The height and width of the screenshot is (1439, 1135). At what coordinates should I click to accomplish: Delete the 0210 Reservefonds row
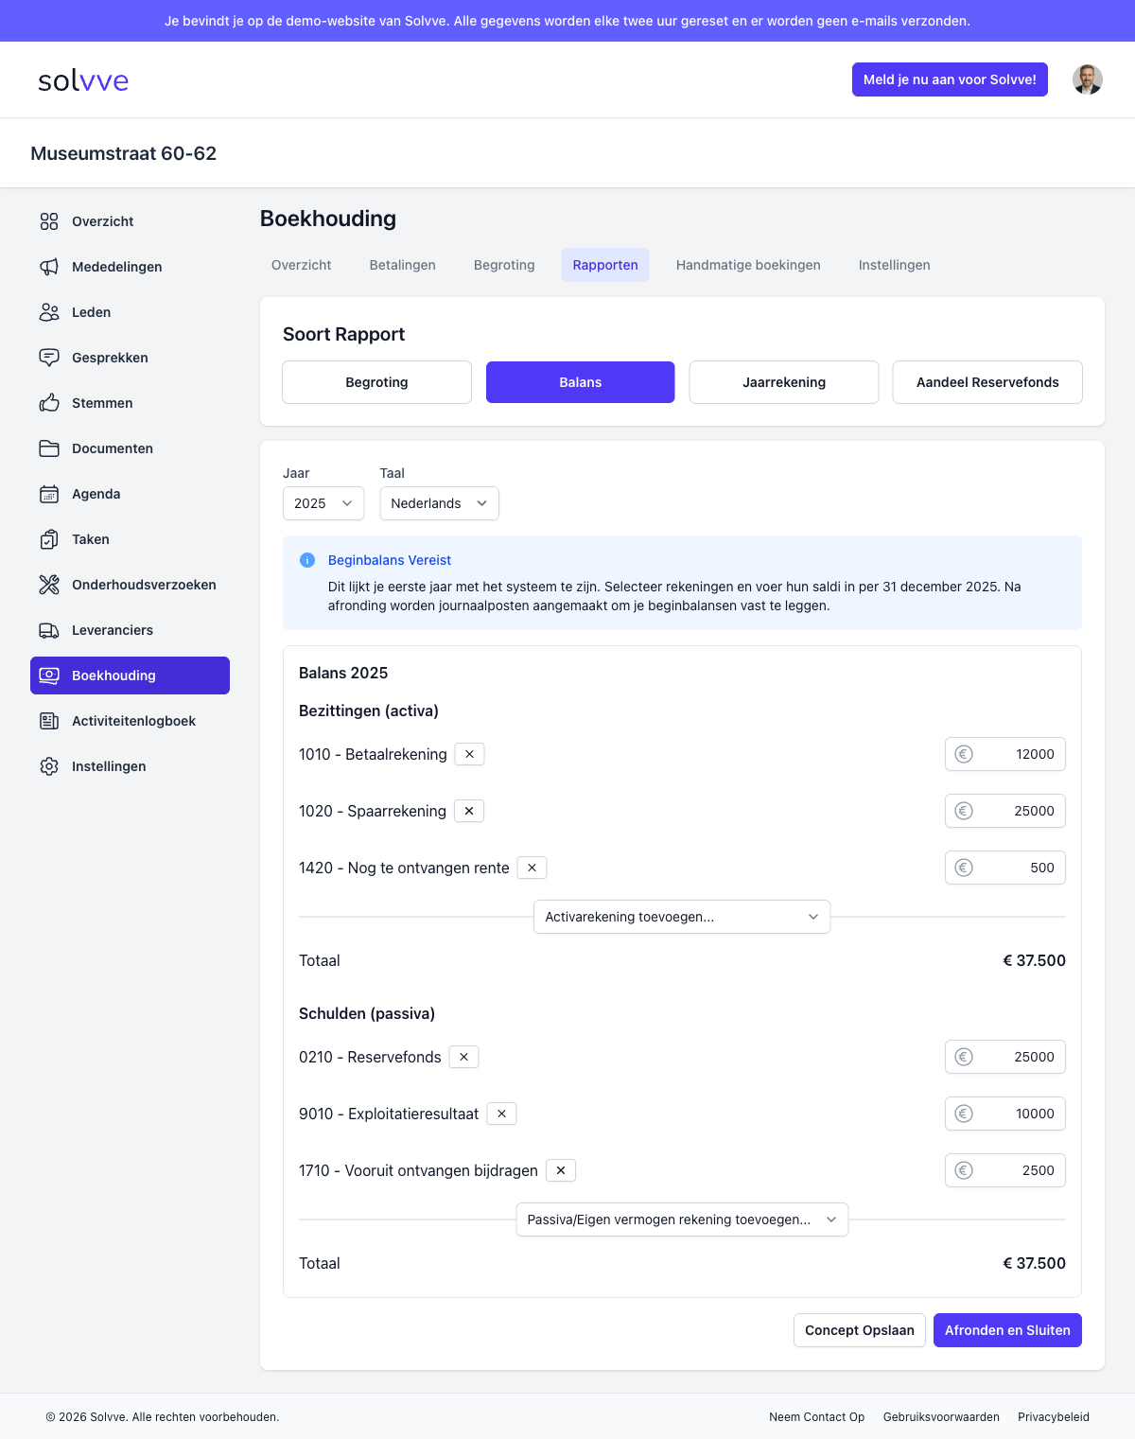pyautogui.click(x=464, y=1057)
